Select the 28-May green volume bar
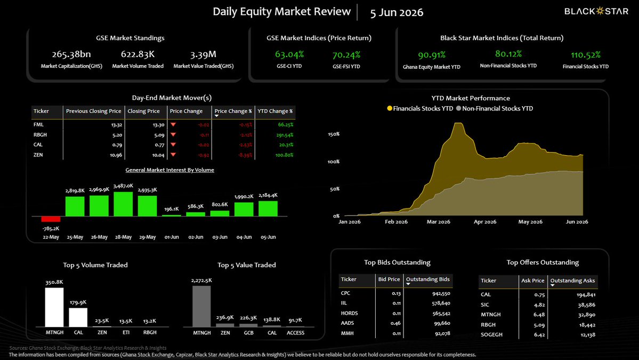639x360 pixels. pos(123,204)
